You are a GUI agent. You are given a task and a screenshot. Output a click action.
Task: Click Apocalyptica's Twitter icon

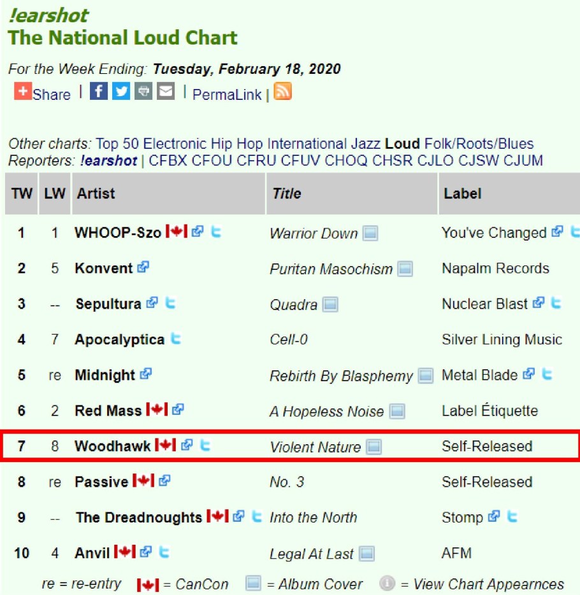pos(175,339)
